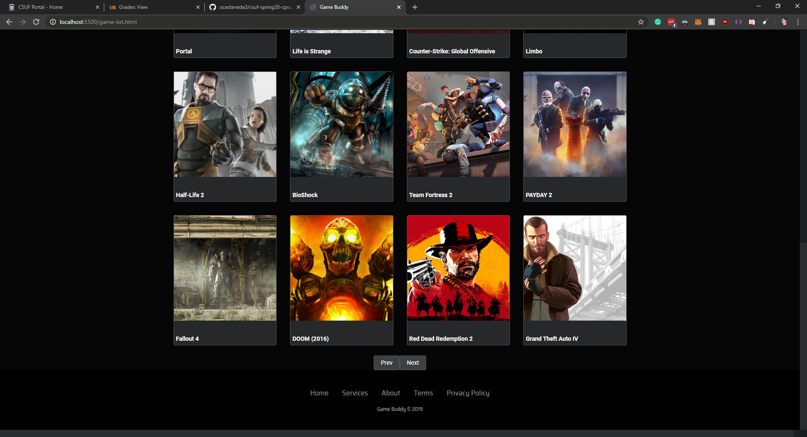Click the MetaMask fox extension icon
The image size is (807, 437).
tap(698, 22)
